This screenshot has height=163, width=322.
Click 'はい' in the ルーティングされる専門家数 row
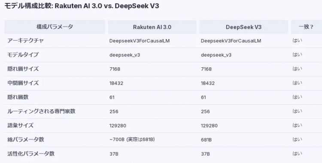click(298, 111)
